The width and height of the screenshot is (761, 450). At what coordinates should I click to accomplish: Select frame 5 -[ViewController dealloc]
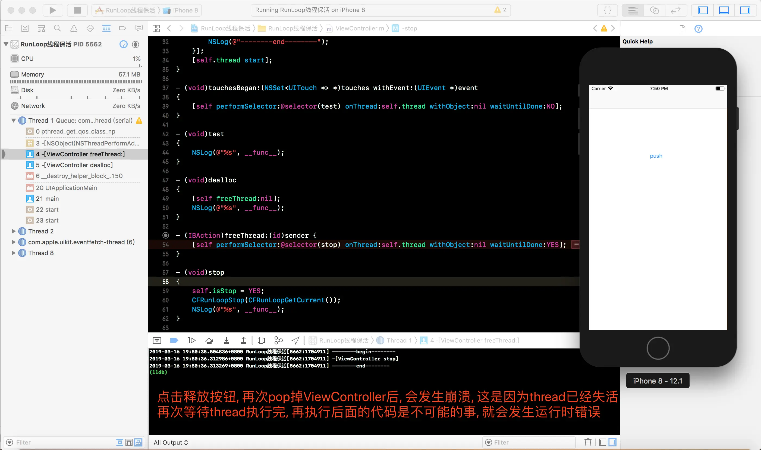click(x=74, y=165)
